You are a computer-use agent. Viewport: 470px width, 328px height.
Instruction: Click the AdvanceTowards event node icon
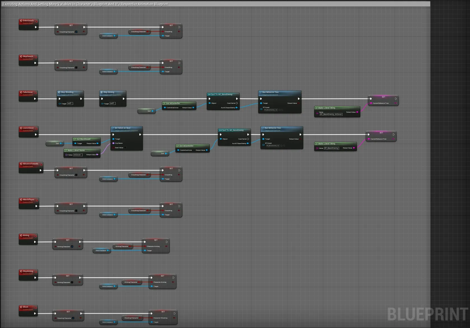point(21,164)
